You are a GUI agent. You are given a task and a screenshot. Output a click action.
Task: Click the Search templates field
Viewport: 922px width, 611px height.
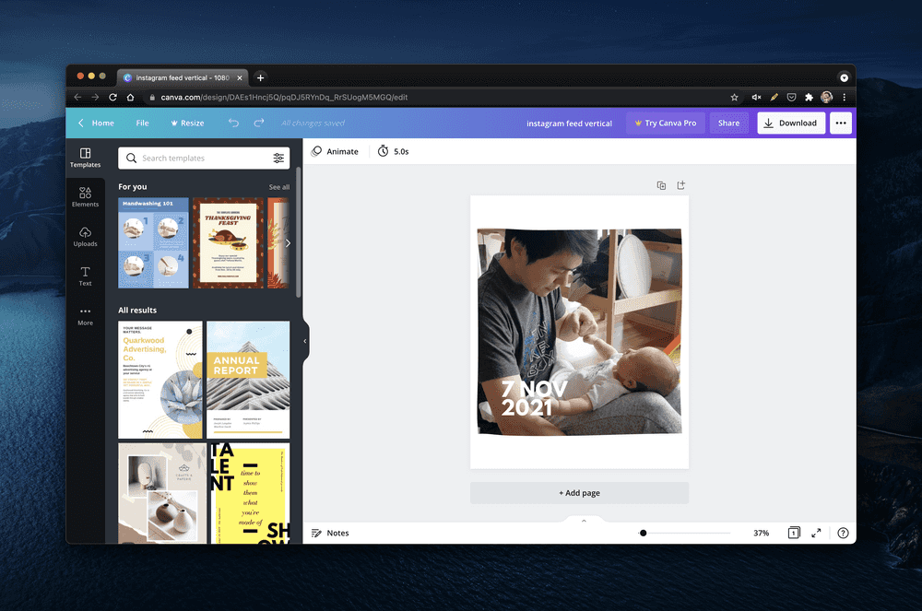(204, 158)
